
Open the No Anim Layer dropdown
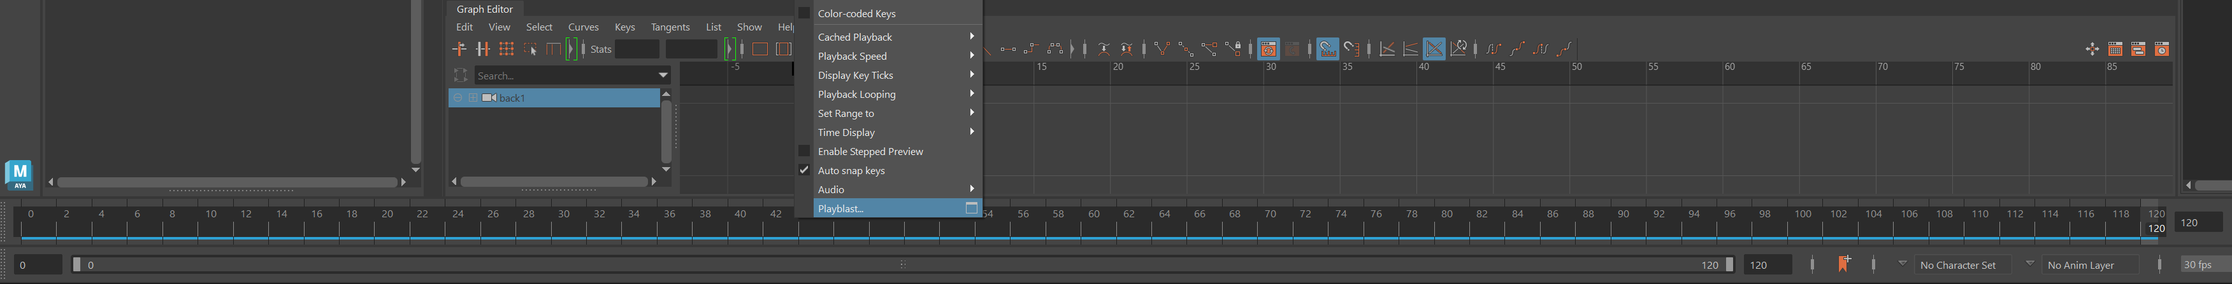[2030, 262]
